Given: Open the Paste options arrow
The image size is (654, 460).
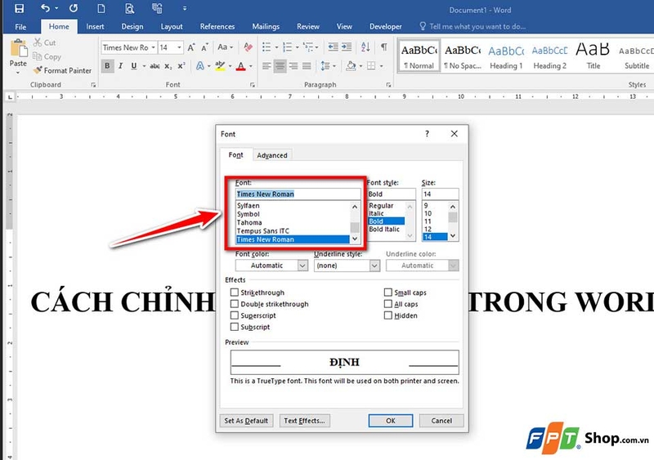Looking at the screenshot, I should coord(18,73).
